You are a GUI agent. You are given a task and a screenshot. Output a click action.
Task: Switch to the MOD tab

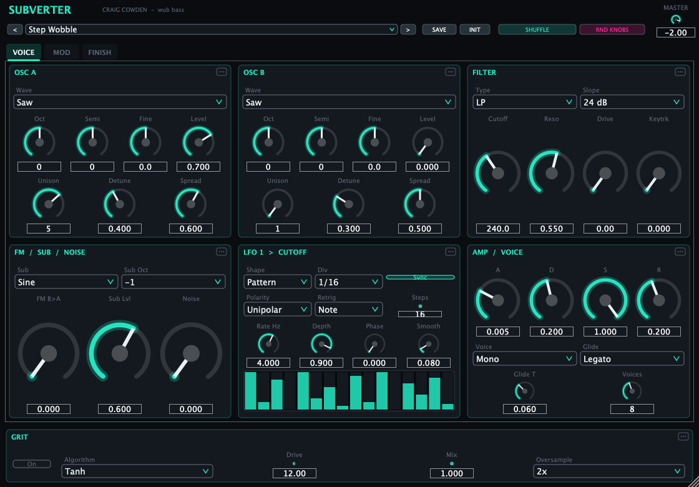pyautogui.click(x=62, y=52)
